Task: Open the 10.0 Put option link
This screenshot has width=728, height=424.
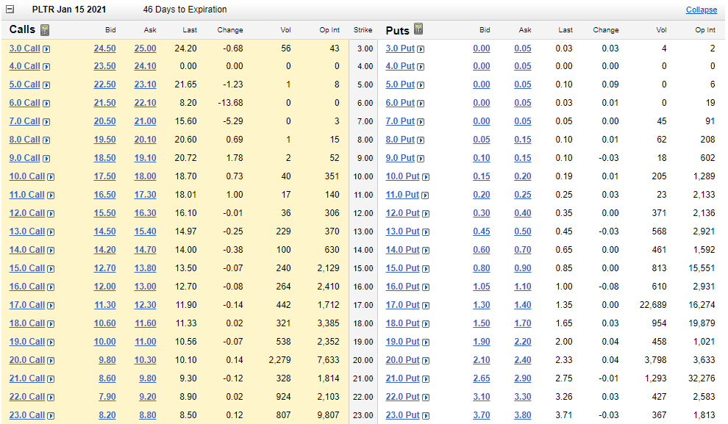Action: (402, 176)
